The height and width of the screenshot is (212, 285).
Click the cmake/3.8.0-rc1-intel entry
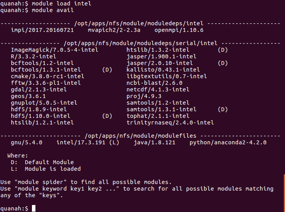pos(47,76)
